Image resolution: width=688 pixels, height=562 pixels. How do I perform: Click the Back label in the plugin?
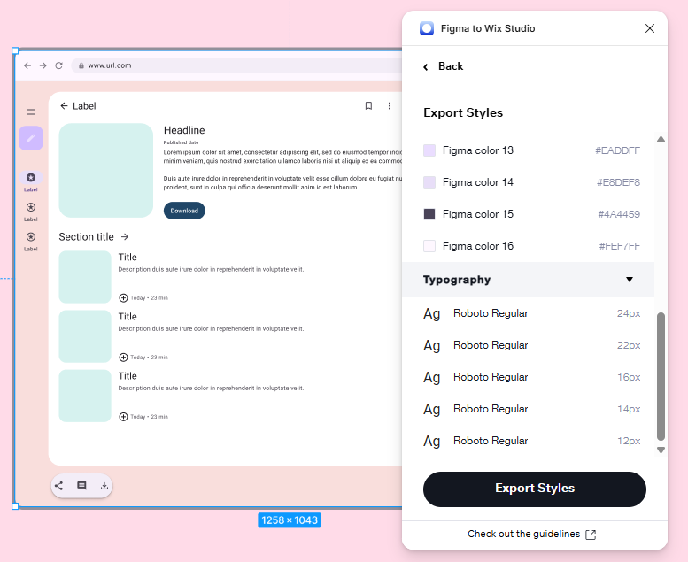pos(451,66)
